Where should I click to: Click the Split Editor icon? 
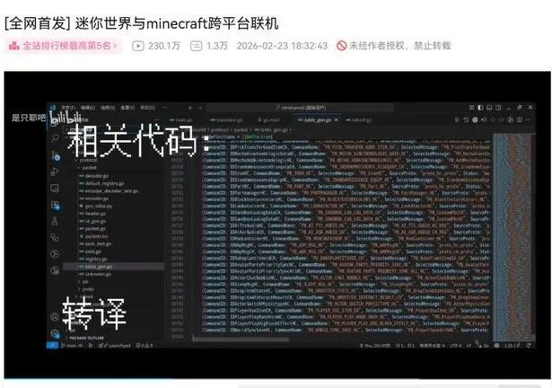point(520,119)
